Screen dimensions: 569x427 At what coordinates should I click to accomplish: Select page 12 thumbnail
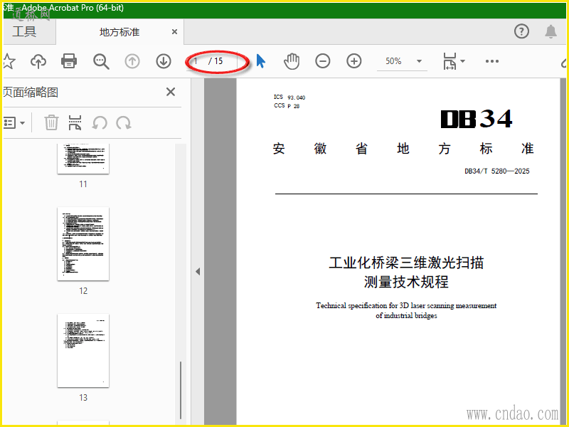coord(83,243)
